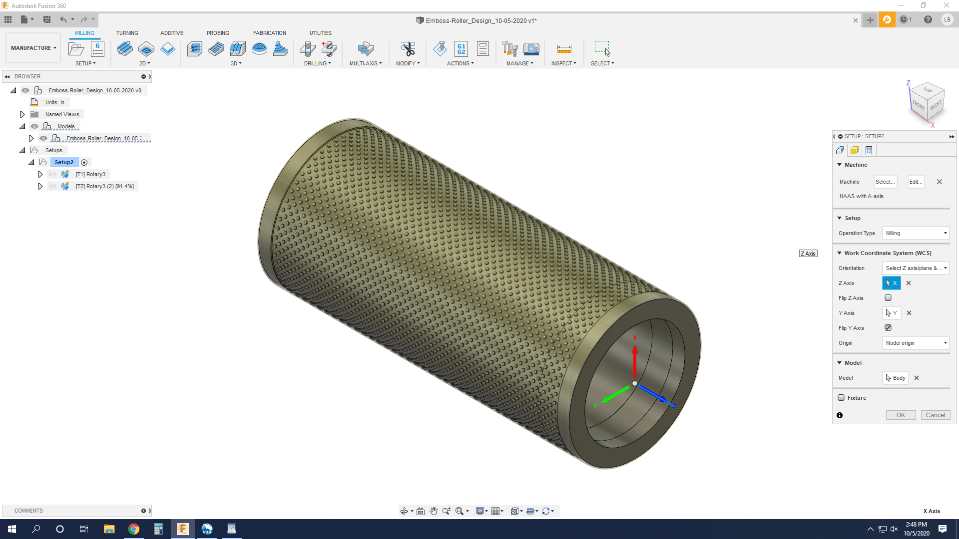Switch to the TURNING ribbon tab
959x539 pixels.
click(127, 32)
